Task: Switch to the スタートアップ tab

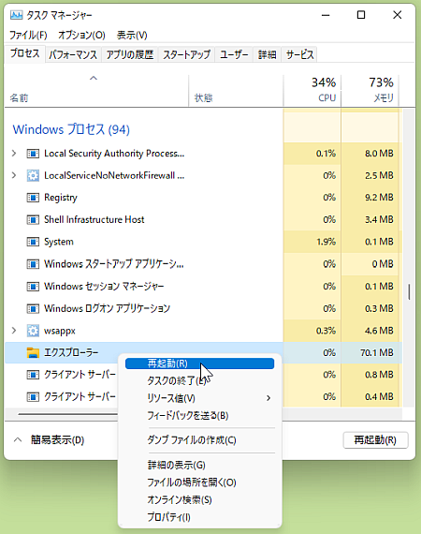Action: pyautogui.click(x=186, y=54)
